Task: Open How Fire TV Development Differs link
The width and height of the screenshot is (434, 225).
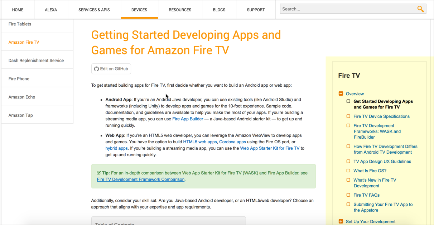Action: (x=385, y=149)
